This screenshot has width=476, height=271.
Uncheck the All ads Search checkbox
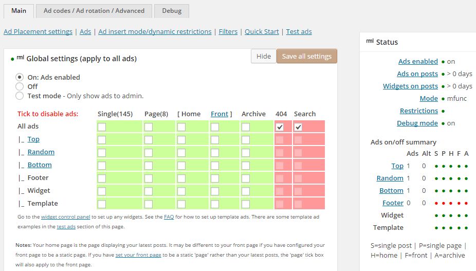pyautogui.click(x=298, y=127)
